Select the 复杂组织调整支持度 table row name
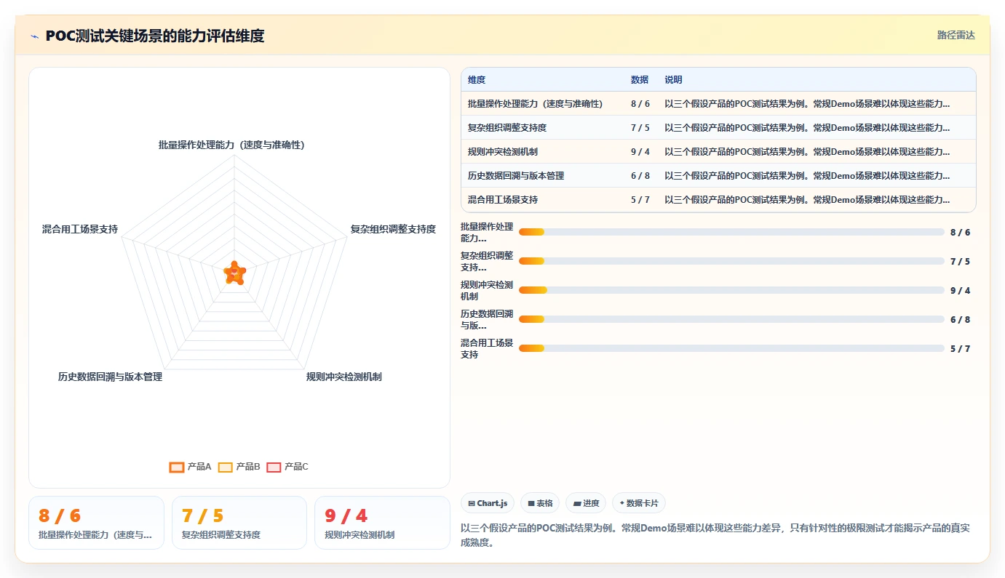The width and height of the screenshot is (1005, 578). 507,128
